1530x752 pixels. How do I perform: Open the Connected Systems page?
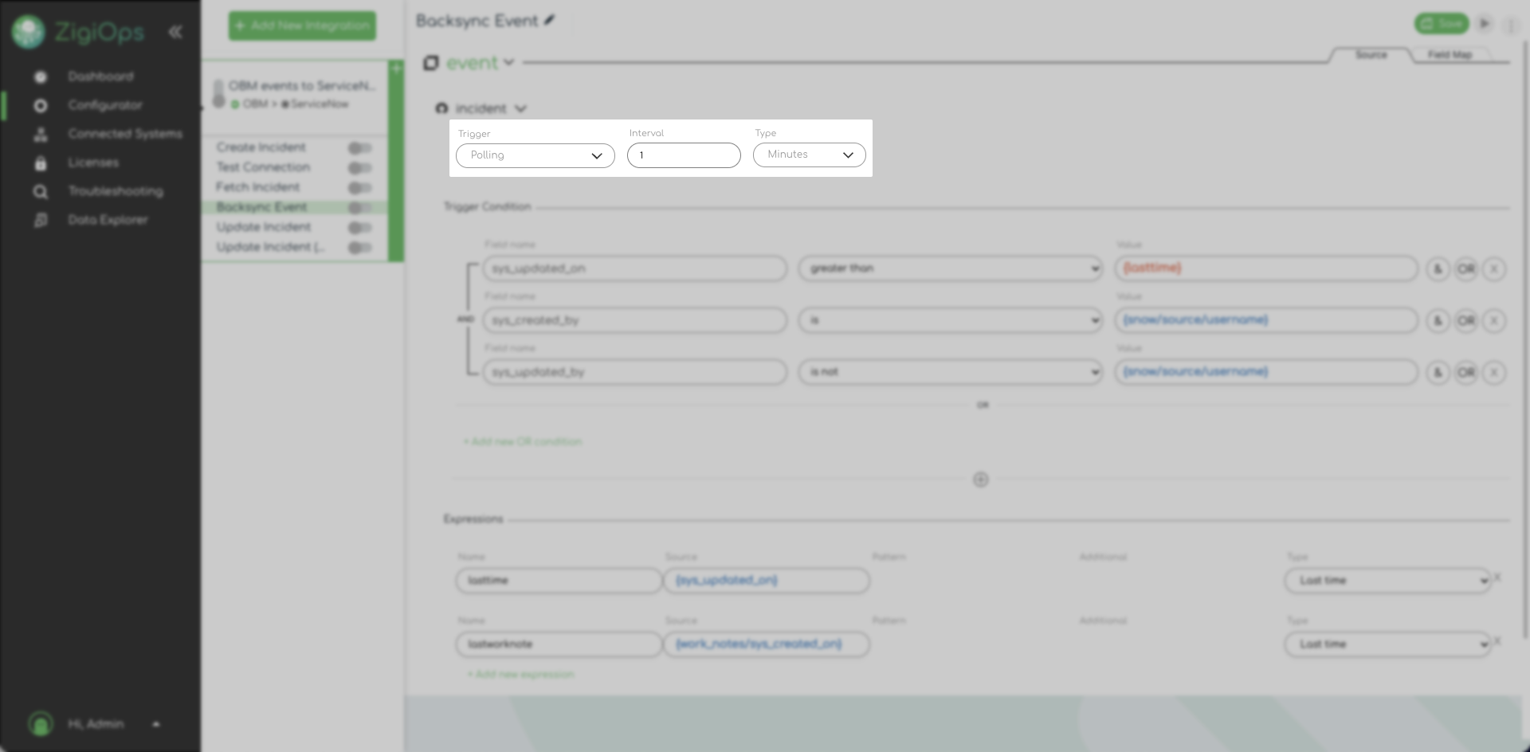coord(124,134)
